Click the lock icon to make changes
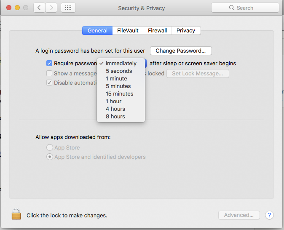The height and width of the screenshot is (230, 284). pos(16,214)
